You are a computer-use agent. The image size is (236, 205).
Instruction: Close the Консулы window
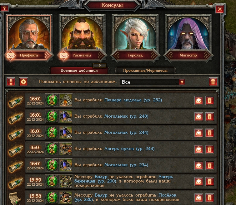point(220,9)
